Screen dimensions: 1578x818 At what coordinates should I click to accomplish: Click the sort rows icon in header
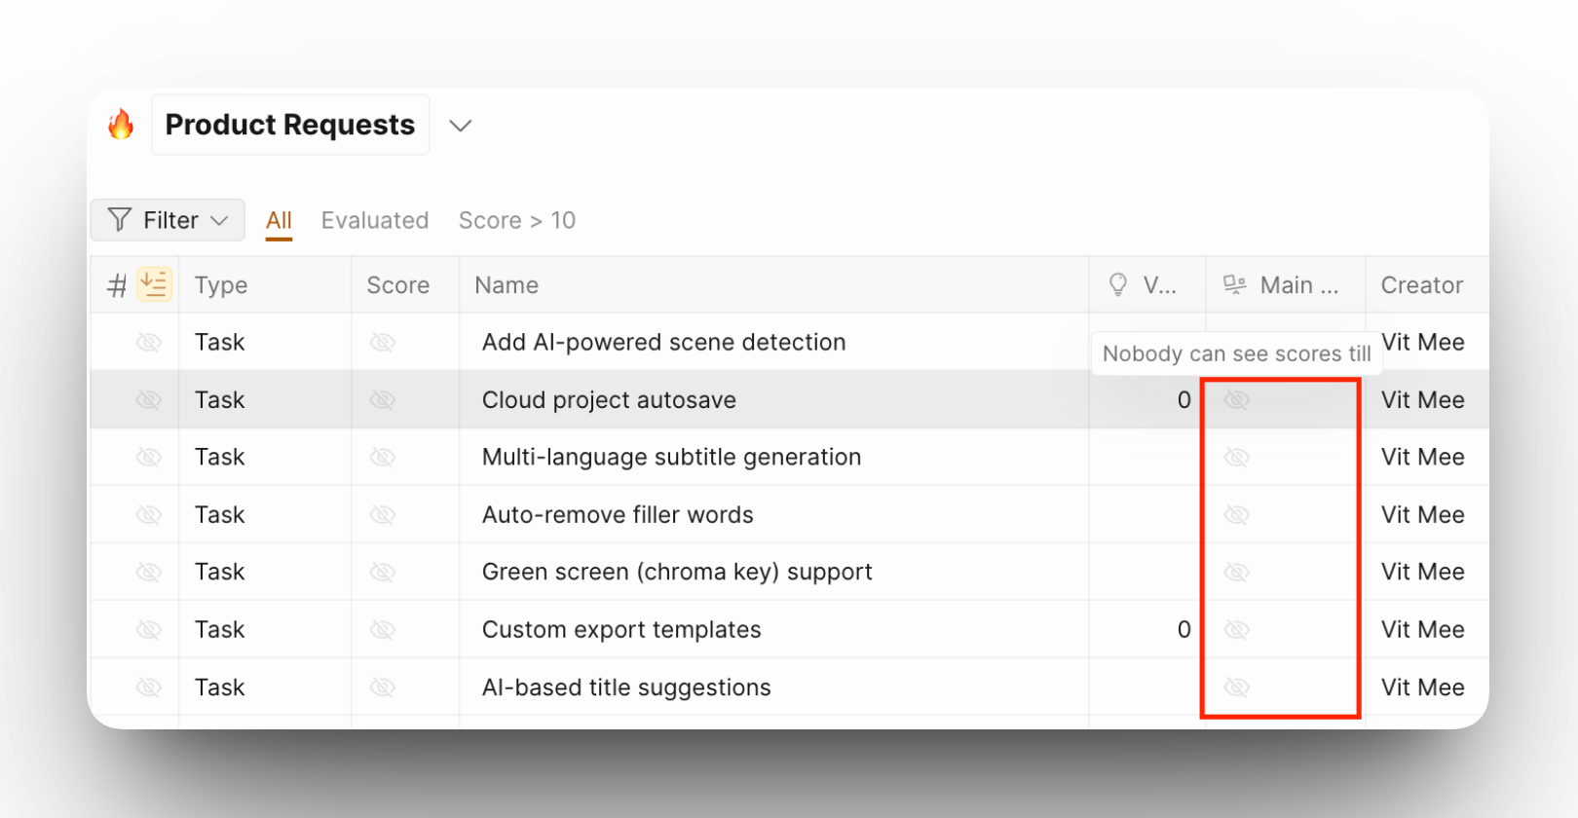[x=154, y=284]
